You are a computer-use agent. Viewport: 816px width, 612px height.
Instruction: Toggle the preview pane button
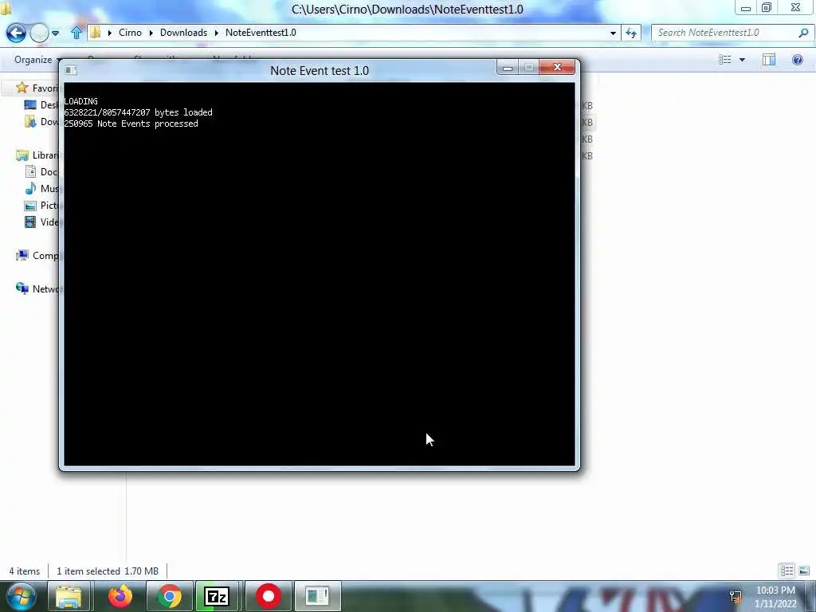(x=769, y=59)
